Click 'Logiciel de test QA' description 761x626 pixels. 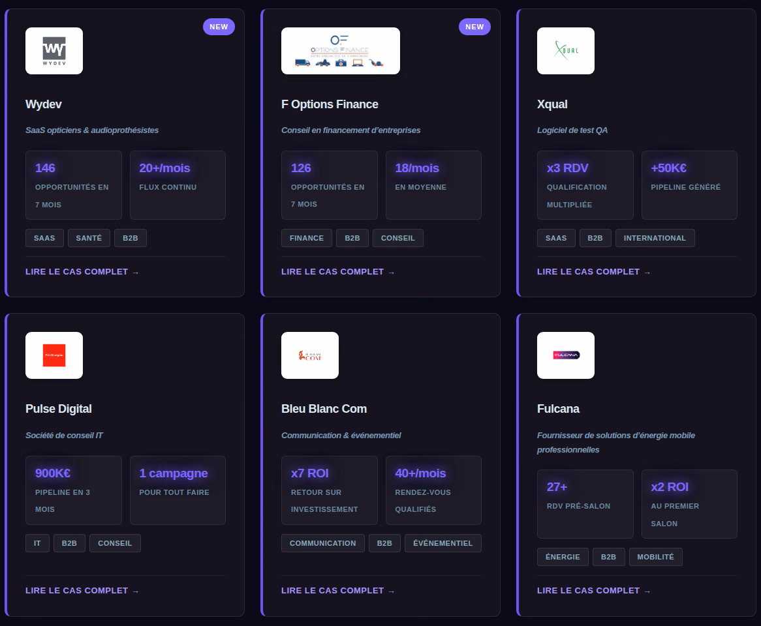(x=572, y=130)
